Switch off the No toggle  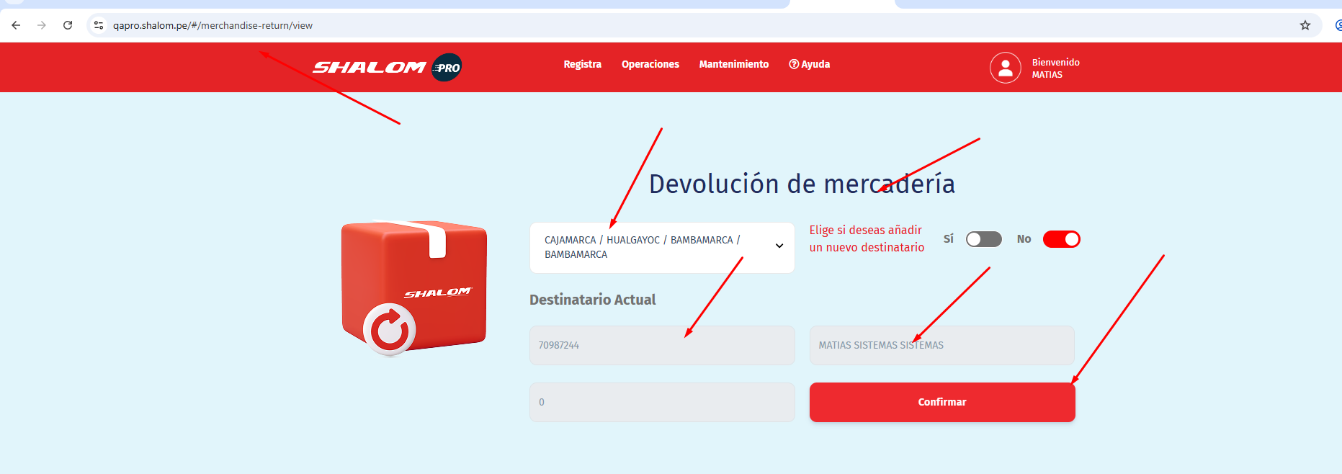1061,239
